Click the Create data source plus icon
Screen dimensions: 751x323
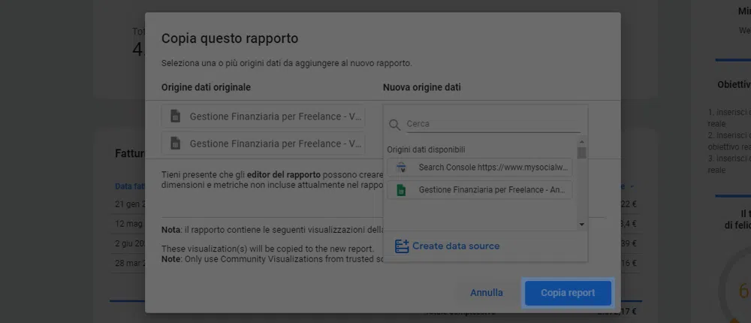(x=402, y=246)
